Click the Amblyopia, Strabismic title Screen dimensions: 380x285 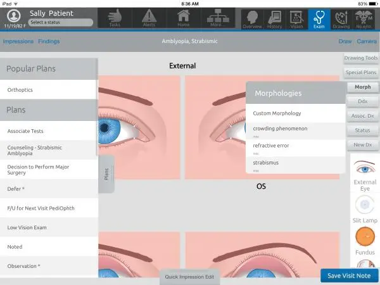point(189,41)
